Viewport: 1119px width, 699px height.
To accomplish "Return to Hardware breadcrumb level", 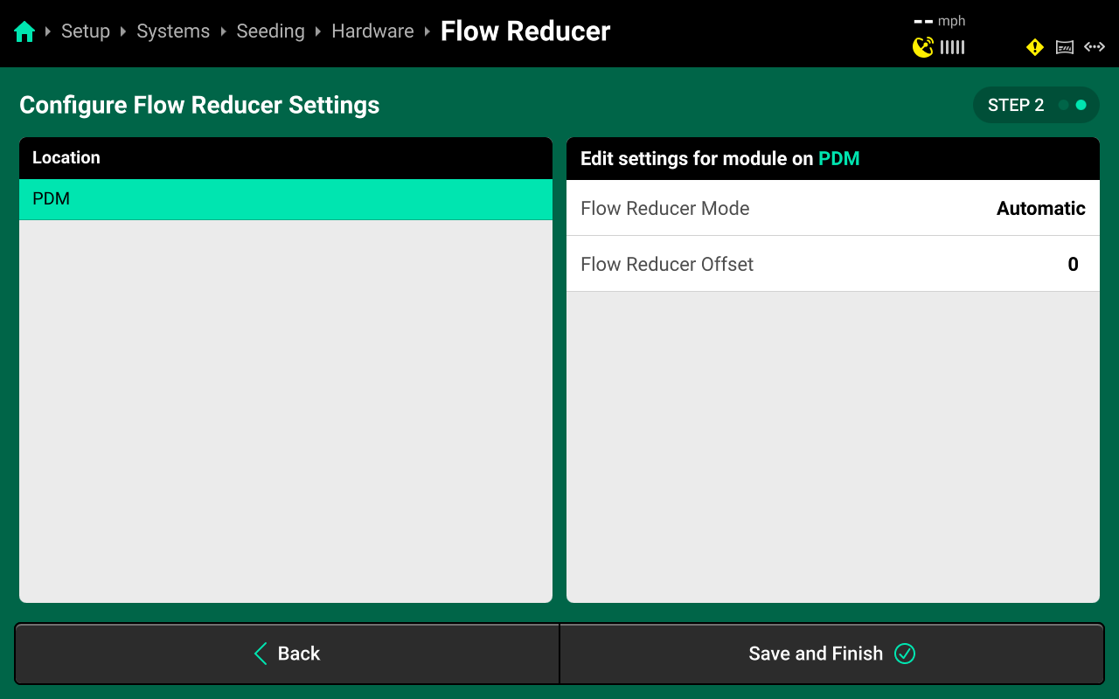I will click(372, 31).
